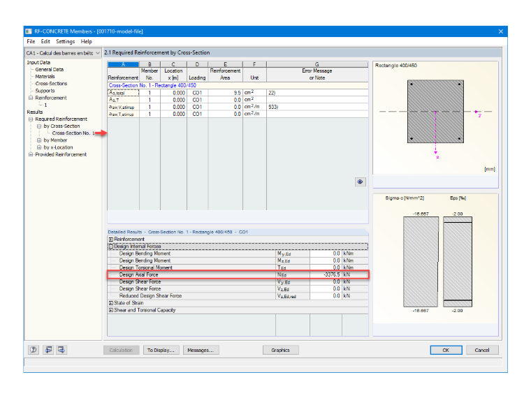Click the Cancel button
The height and width of the screenshot is (398, 531).
(x=482, y=350)
